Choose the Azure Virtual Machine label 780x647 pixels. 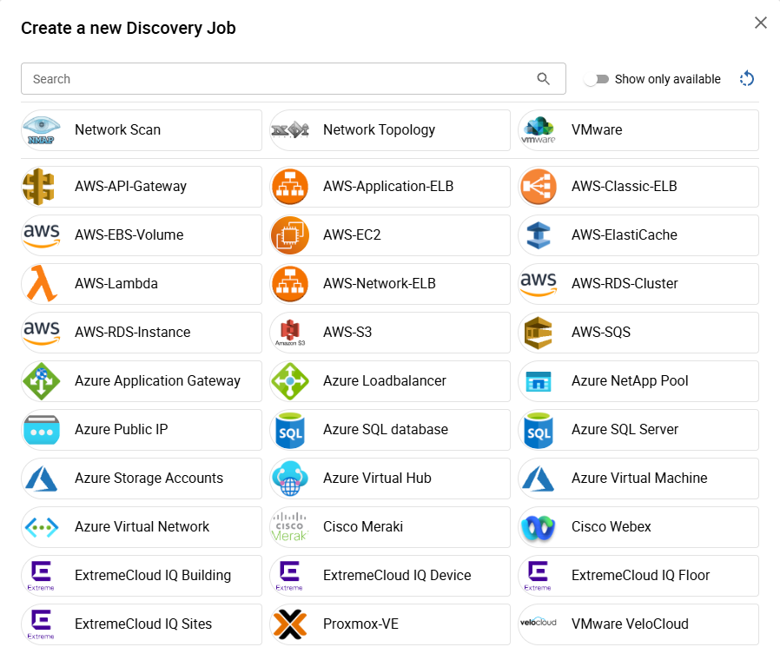tap(639, 479)
